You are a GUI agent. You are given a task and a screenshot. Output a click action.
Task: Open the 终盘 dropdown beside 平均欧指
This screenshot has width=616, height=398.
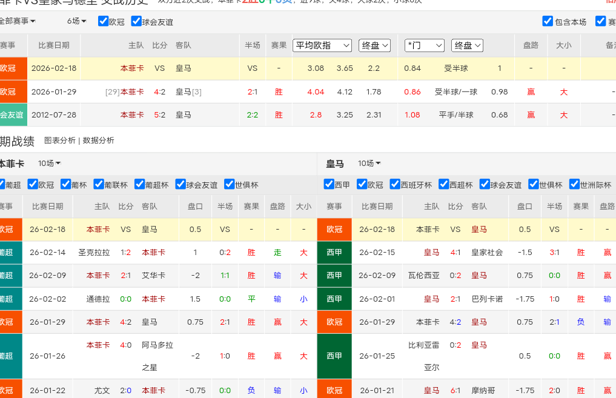point(375,45)
